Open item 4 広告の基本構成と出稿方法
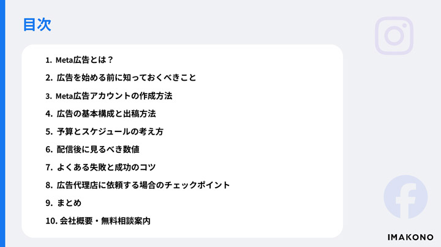Screen dimensions: 441x247 click(100, 114)
